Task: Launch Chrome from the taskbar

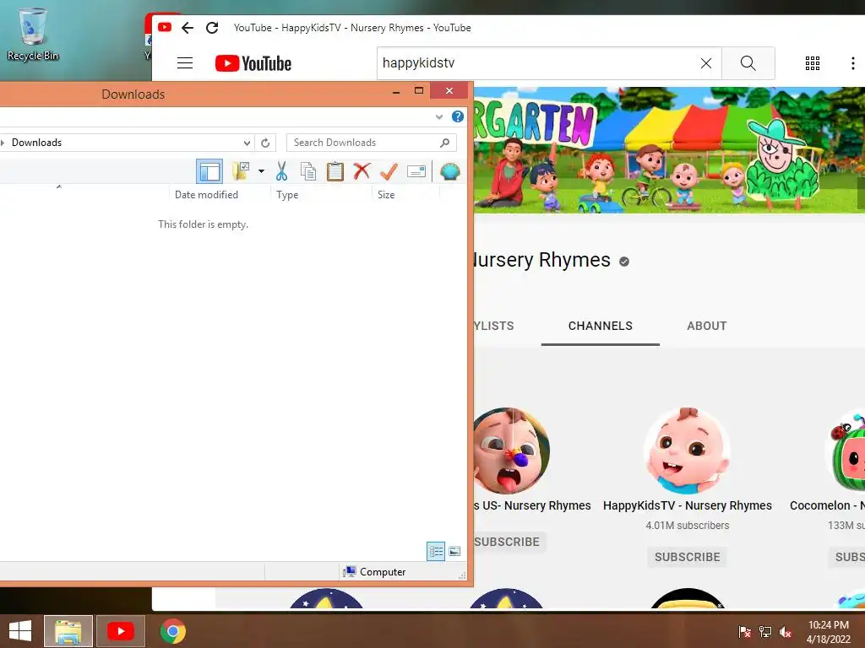Action: (x=172, y=631)
